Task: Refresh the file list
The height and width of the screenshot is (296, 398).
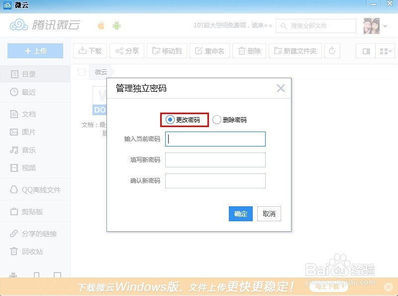Action: pyautogui.click(x=332, y=51)
